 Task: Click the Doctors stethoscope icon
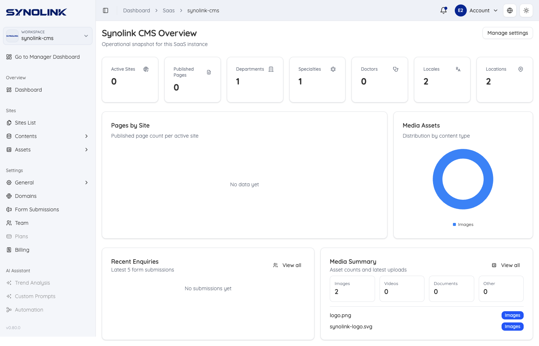396,69
